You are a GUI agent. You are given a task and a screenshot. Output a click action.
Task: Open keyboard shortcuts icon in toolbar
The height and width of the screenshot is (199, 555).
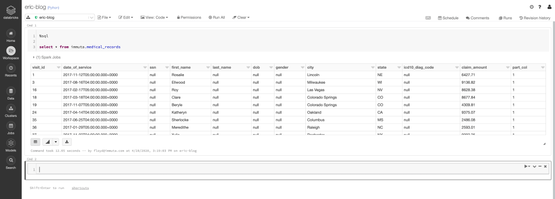(x=428, y=18)
